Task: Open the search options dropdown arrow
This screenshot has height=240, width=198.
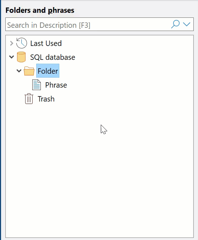Action: (187, 24)
